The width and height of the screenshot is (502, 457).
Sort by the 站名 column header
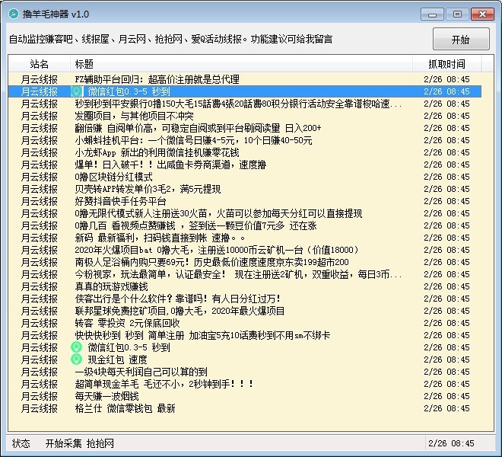click(40, 64)
